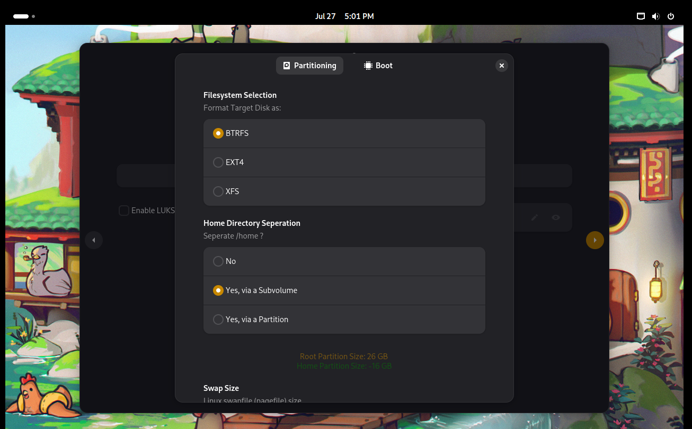Click the network status icon
Image resolution: width=692 pixels, height=429 pixels.
(x=641, y=16)
